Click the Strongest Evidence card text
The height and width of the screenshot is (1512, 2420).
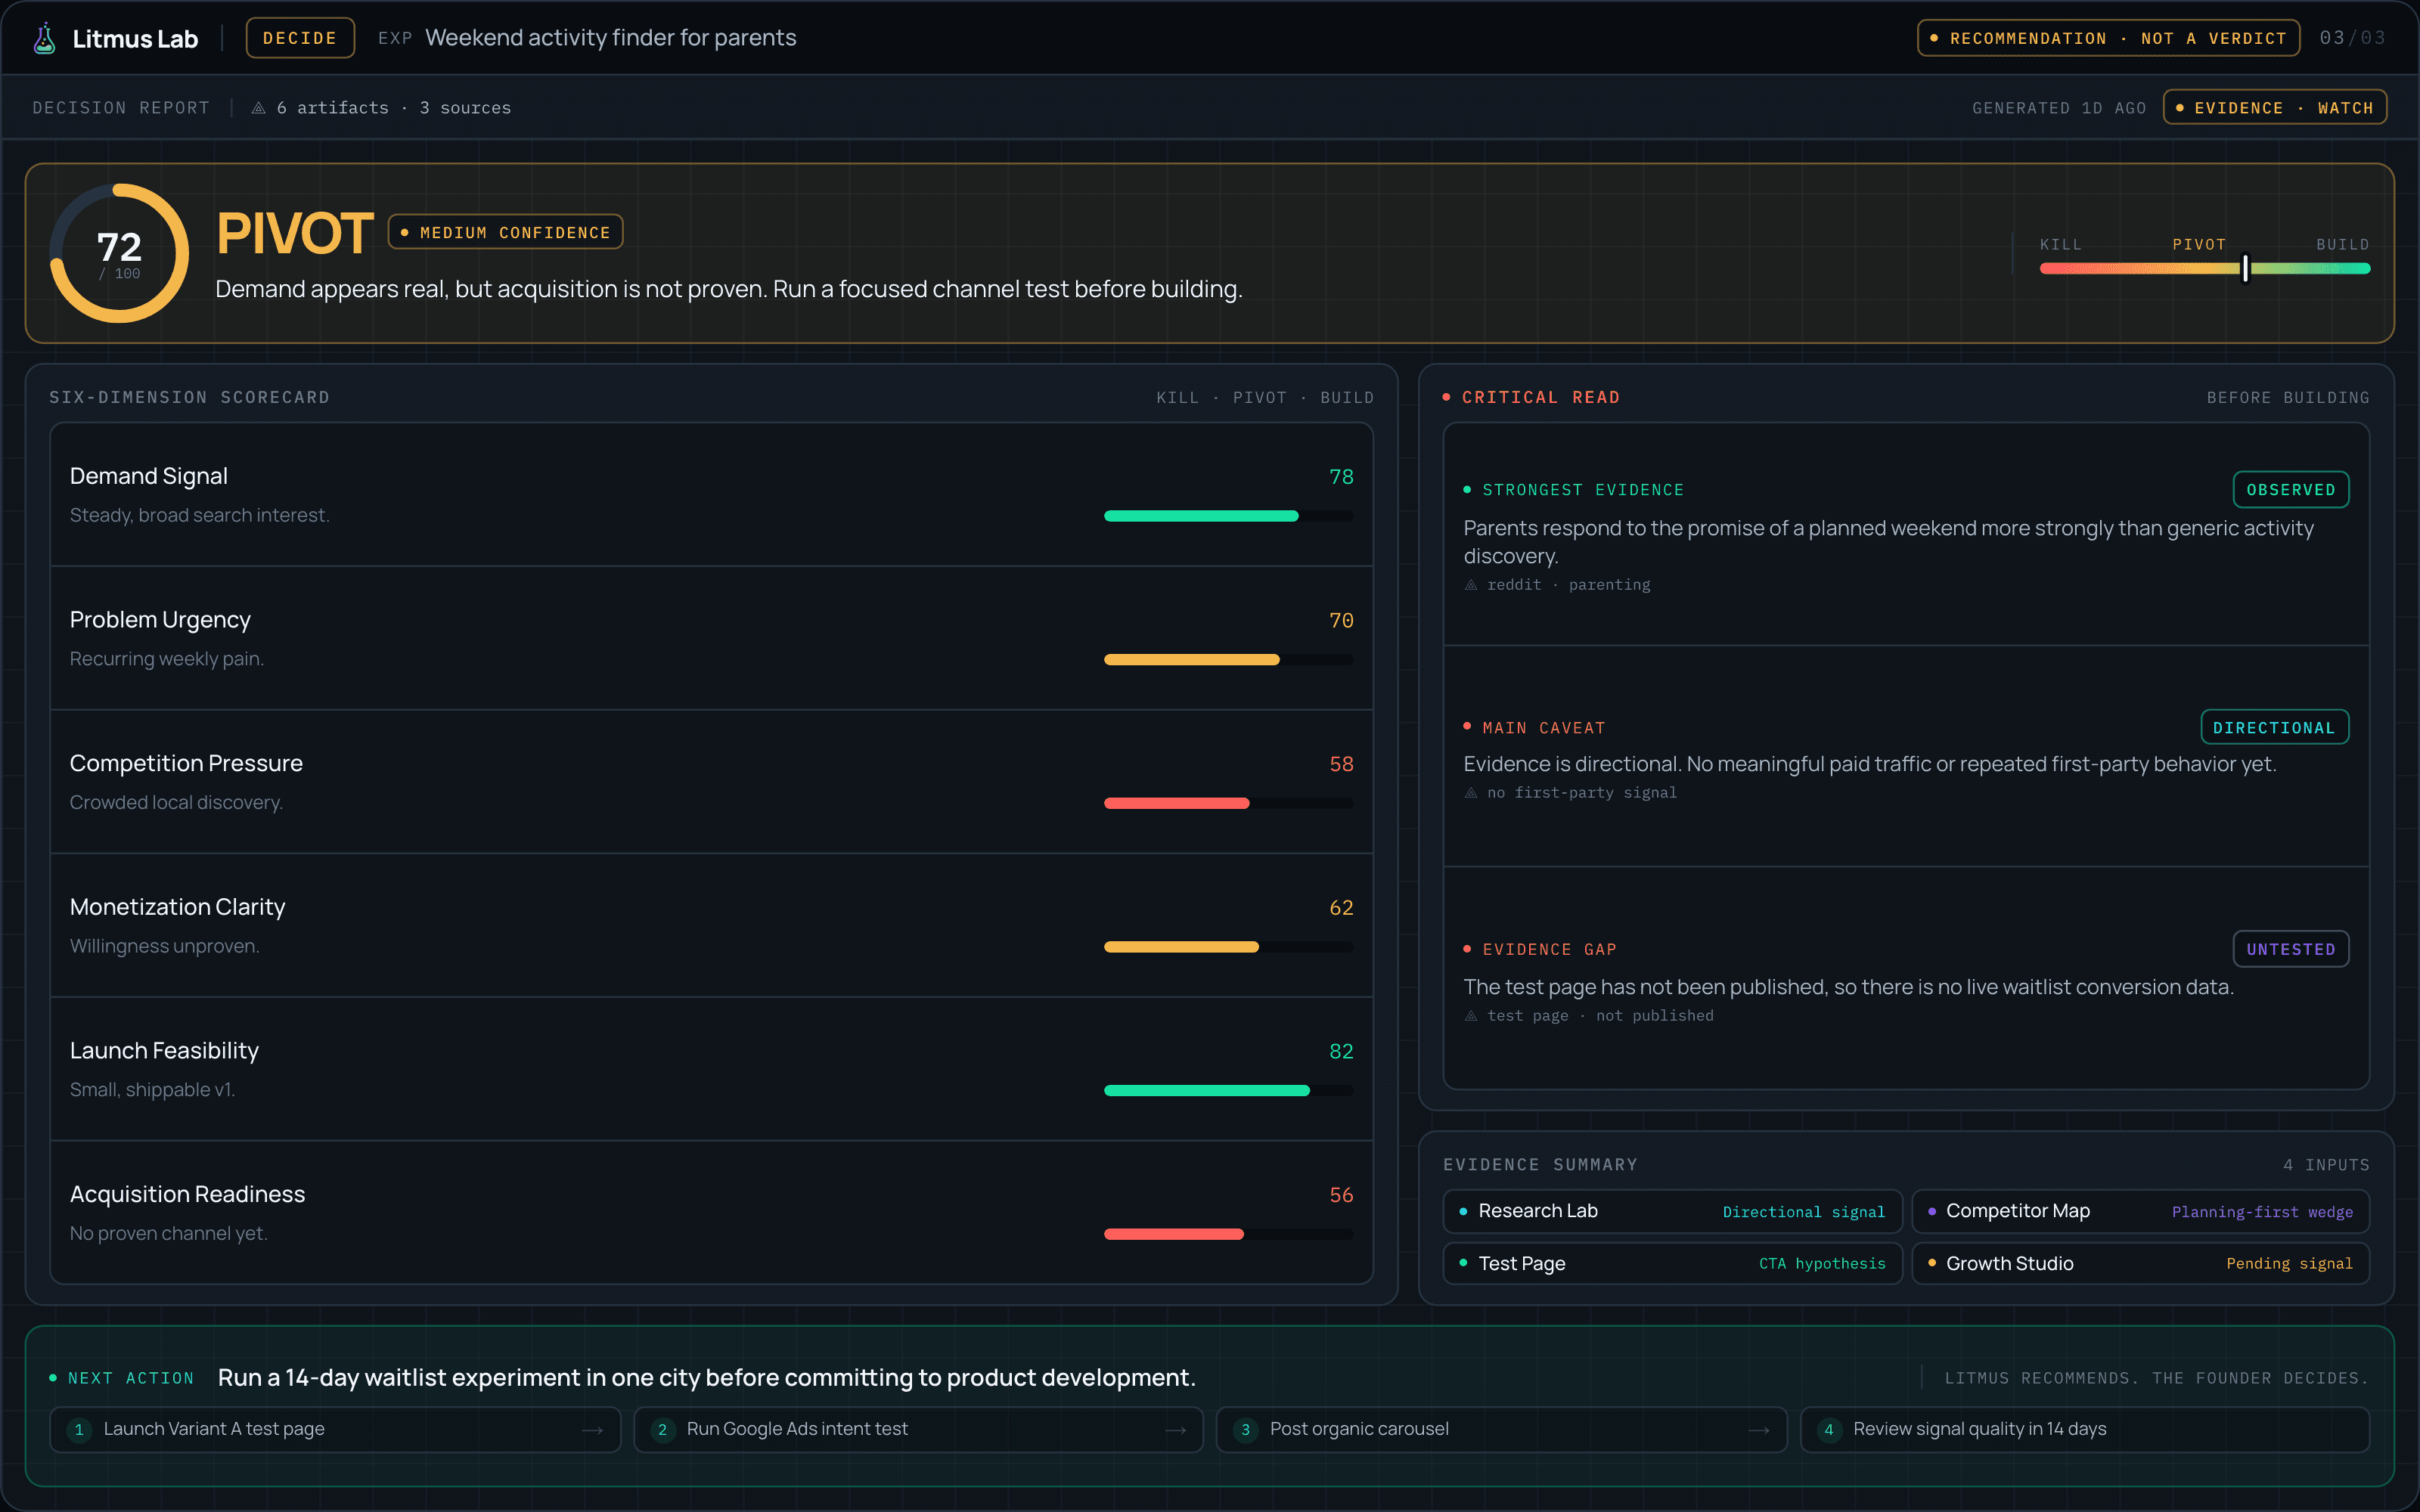(1888, 542)
